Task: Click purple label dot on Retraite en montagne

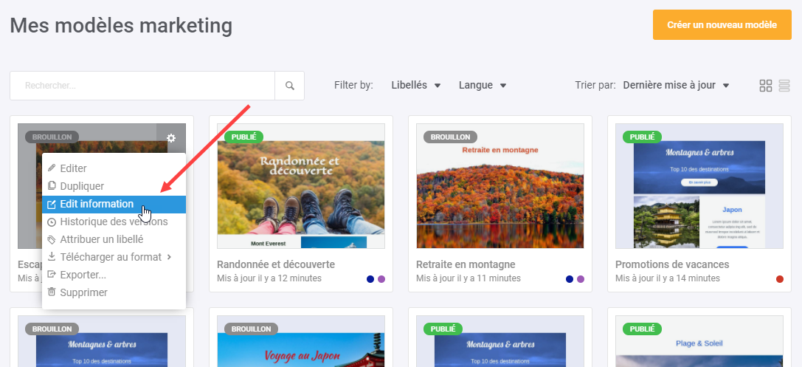Action: 581,279
